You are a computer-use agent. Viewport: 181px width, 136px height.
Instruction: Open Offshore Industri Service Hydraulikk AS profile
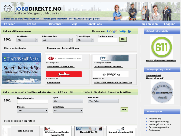pyautogui.click(x=57, y=133)
